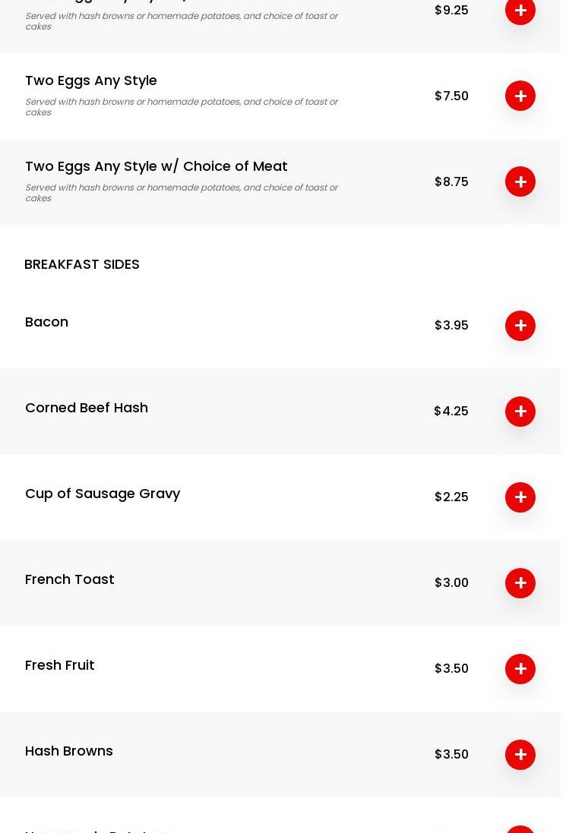Add Two Eggs Any Style to order
This screenshot has height=833, width=585.
[x=520, y=96]
